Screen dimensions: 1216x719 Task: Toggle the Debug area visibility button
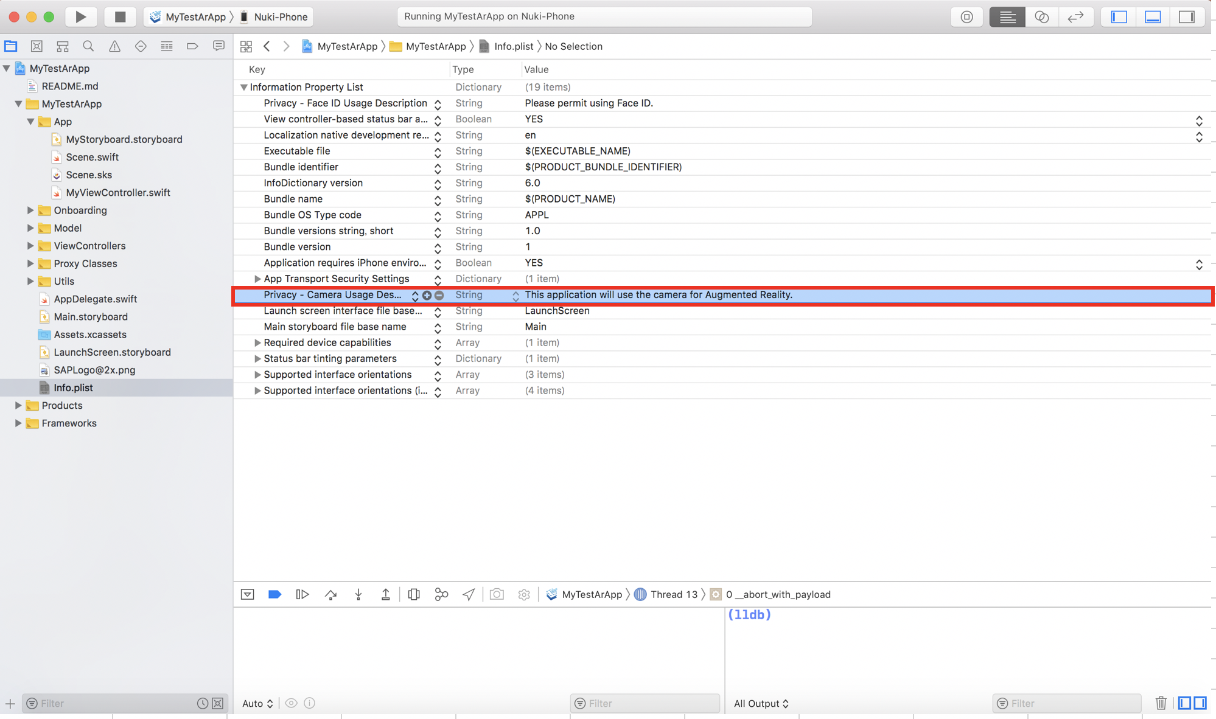click(x=1153, y=16)
